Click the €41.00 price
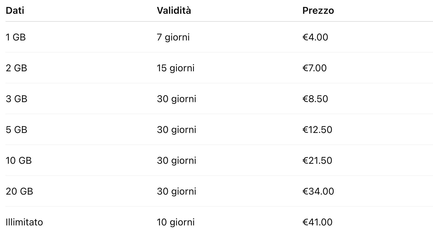The height and width of the screenshot is (240, 433). (x=317, y=222)
